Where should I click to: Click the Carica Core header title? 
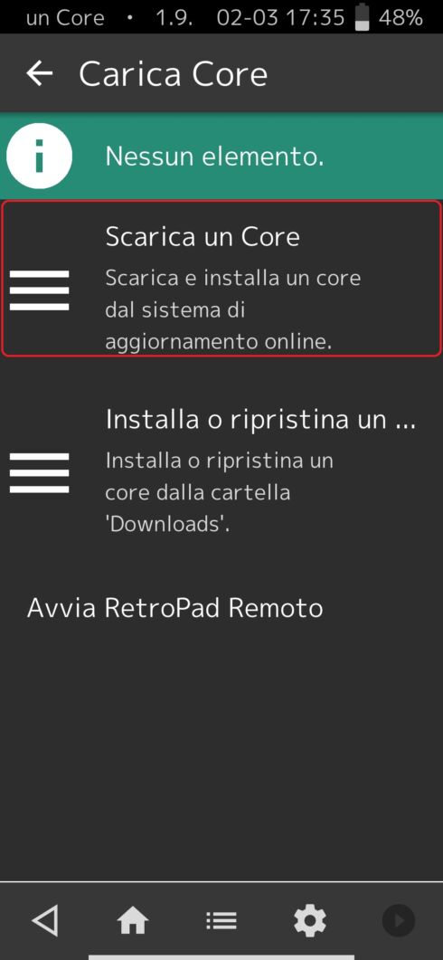[174, 74]
